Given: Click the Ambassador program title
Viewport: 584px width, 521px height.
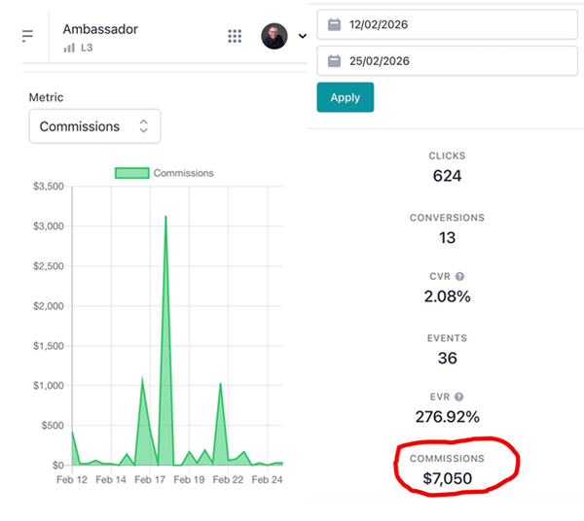Looking at the screenshot, I should tap(100, 29).
